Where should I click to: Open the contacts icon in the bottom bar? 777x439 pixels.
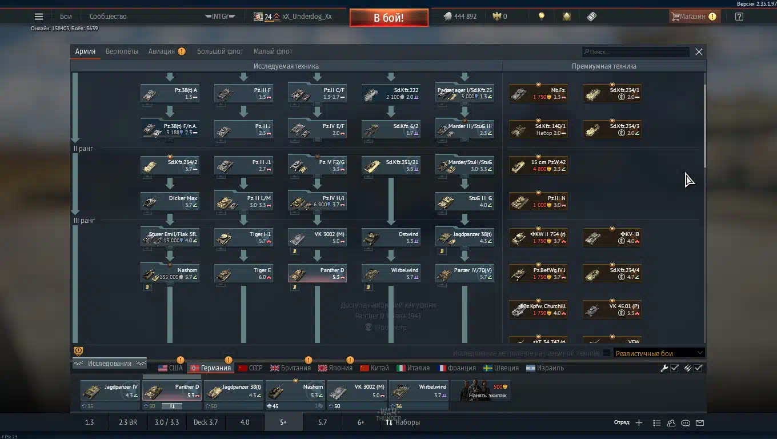(x=671, y=423)
